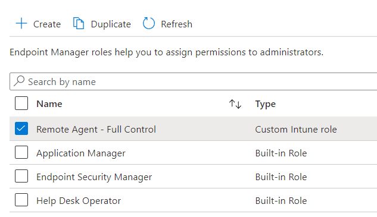Screen dimensions: 377x217
Task: Click the Type column header
Action: [x=266, y=104]
